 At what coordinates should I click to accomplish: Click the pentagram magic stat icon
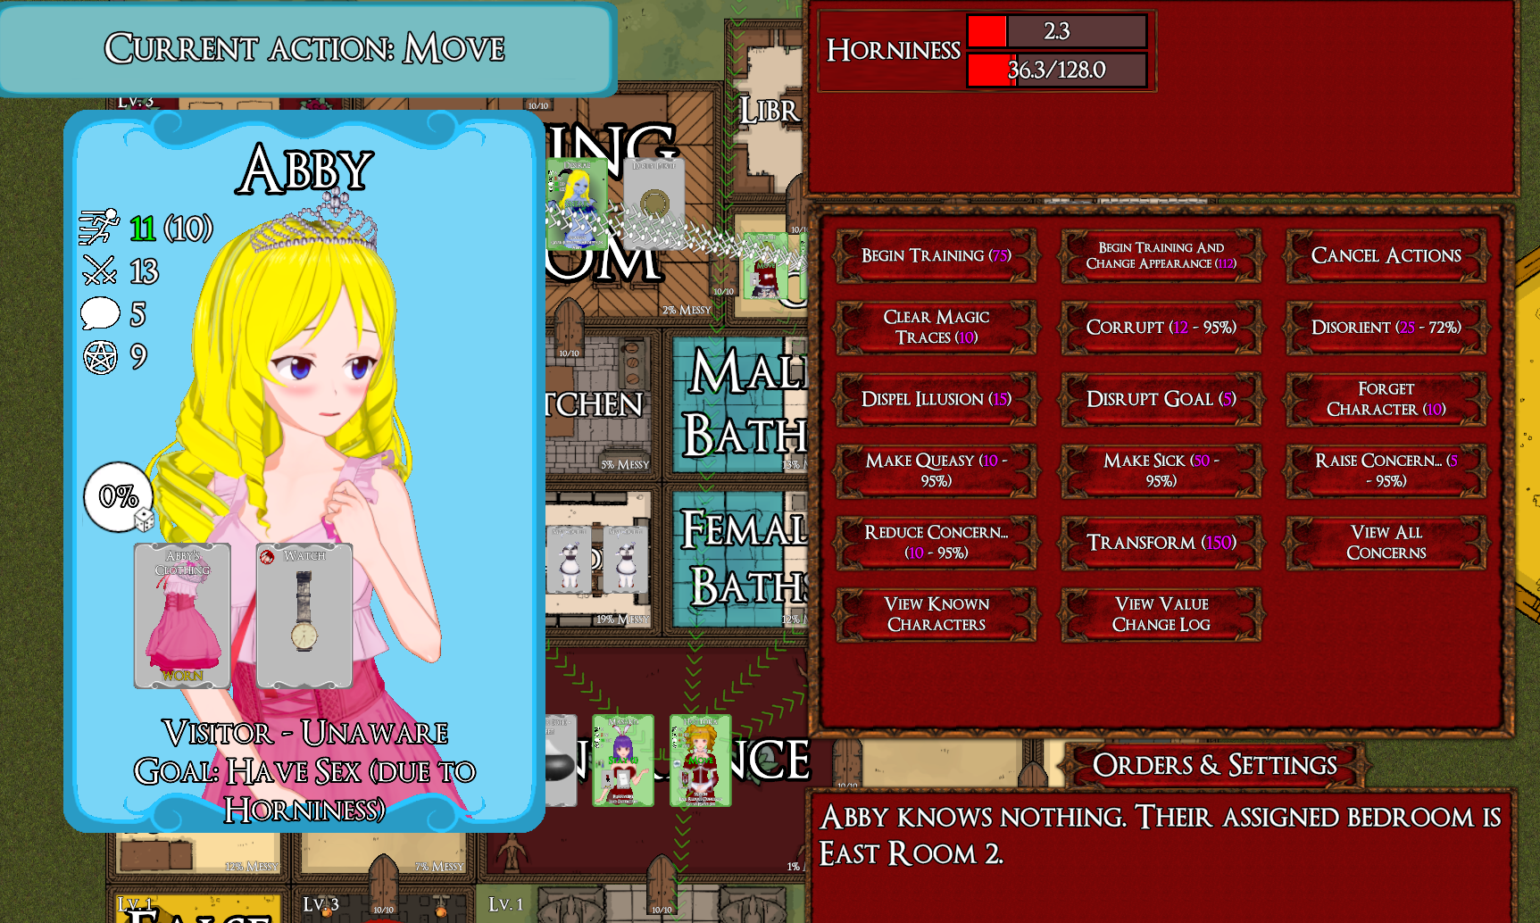[x=100, y=357]
